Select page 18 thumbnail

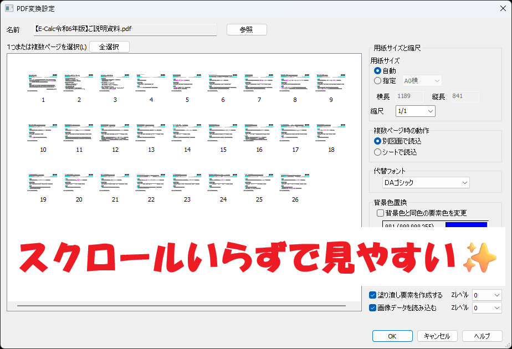[x=331, y=133]
